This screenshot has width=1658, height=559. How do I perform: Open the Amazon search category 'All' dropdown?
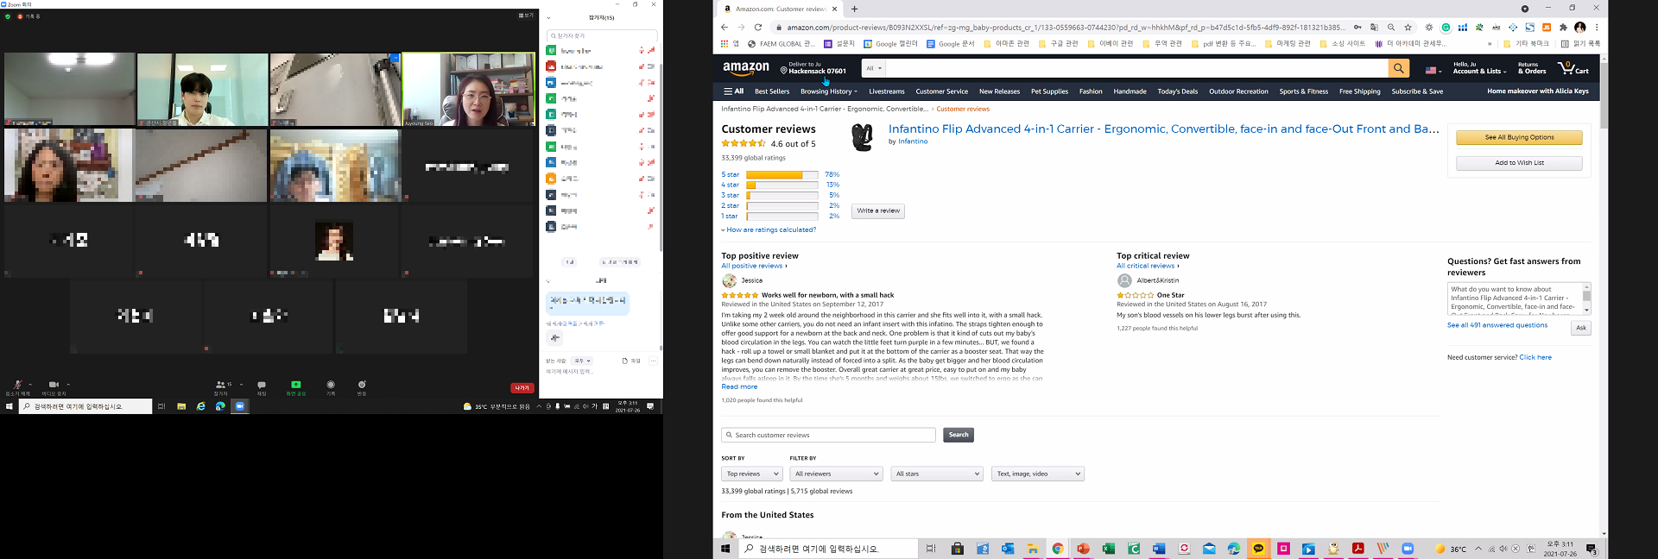[x=874, y=68]
